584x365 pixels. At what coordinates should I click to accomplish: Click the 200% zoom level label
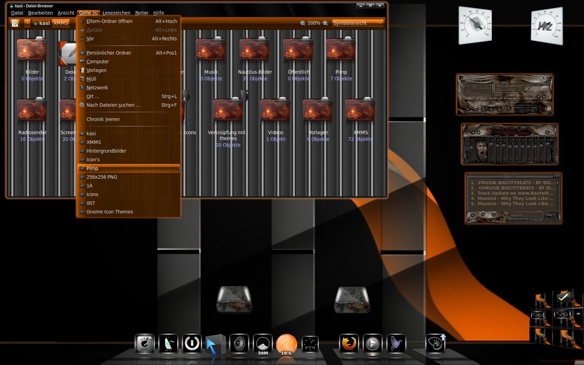click(x=314, y=23)
